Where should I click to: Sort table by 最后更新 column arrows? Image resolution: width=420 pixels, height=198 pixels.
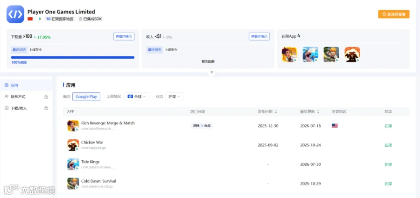point(318,112)
